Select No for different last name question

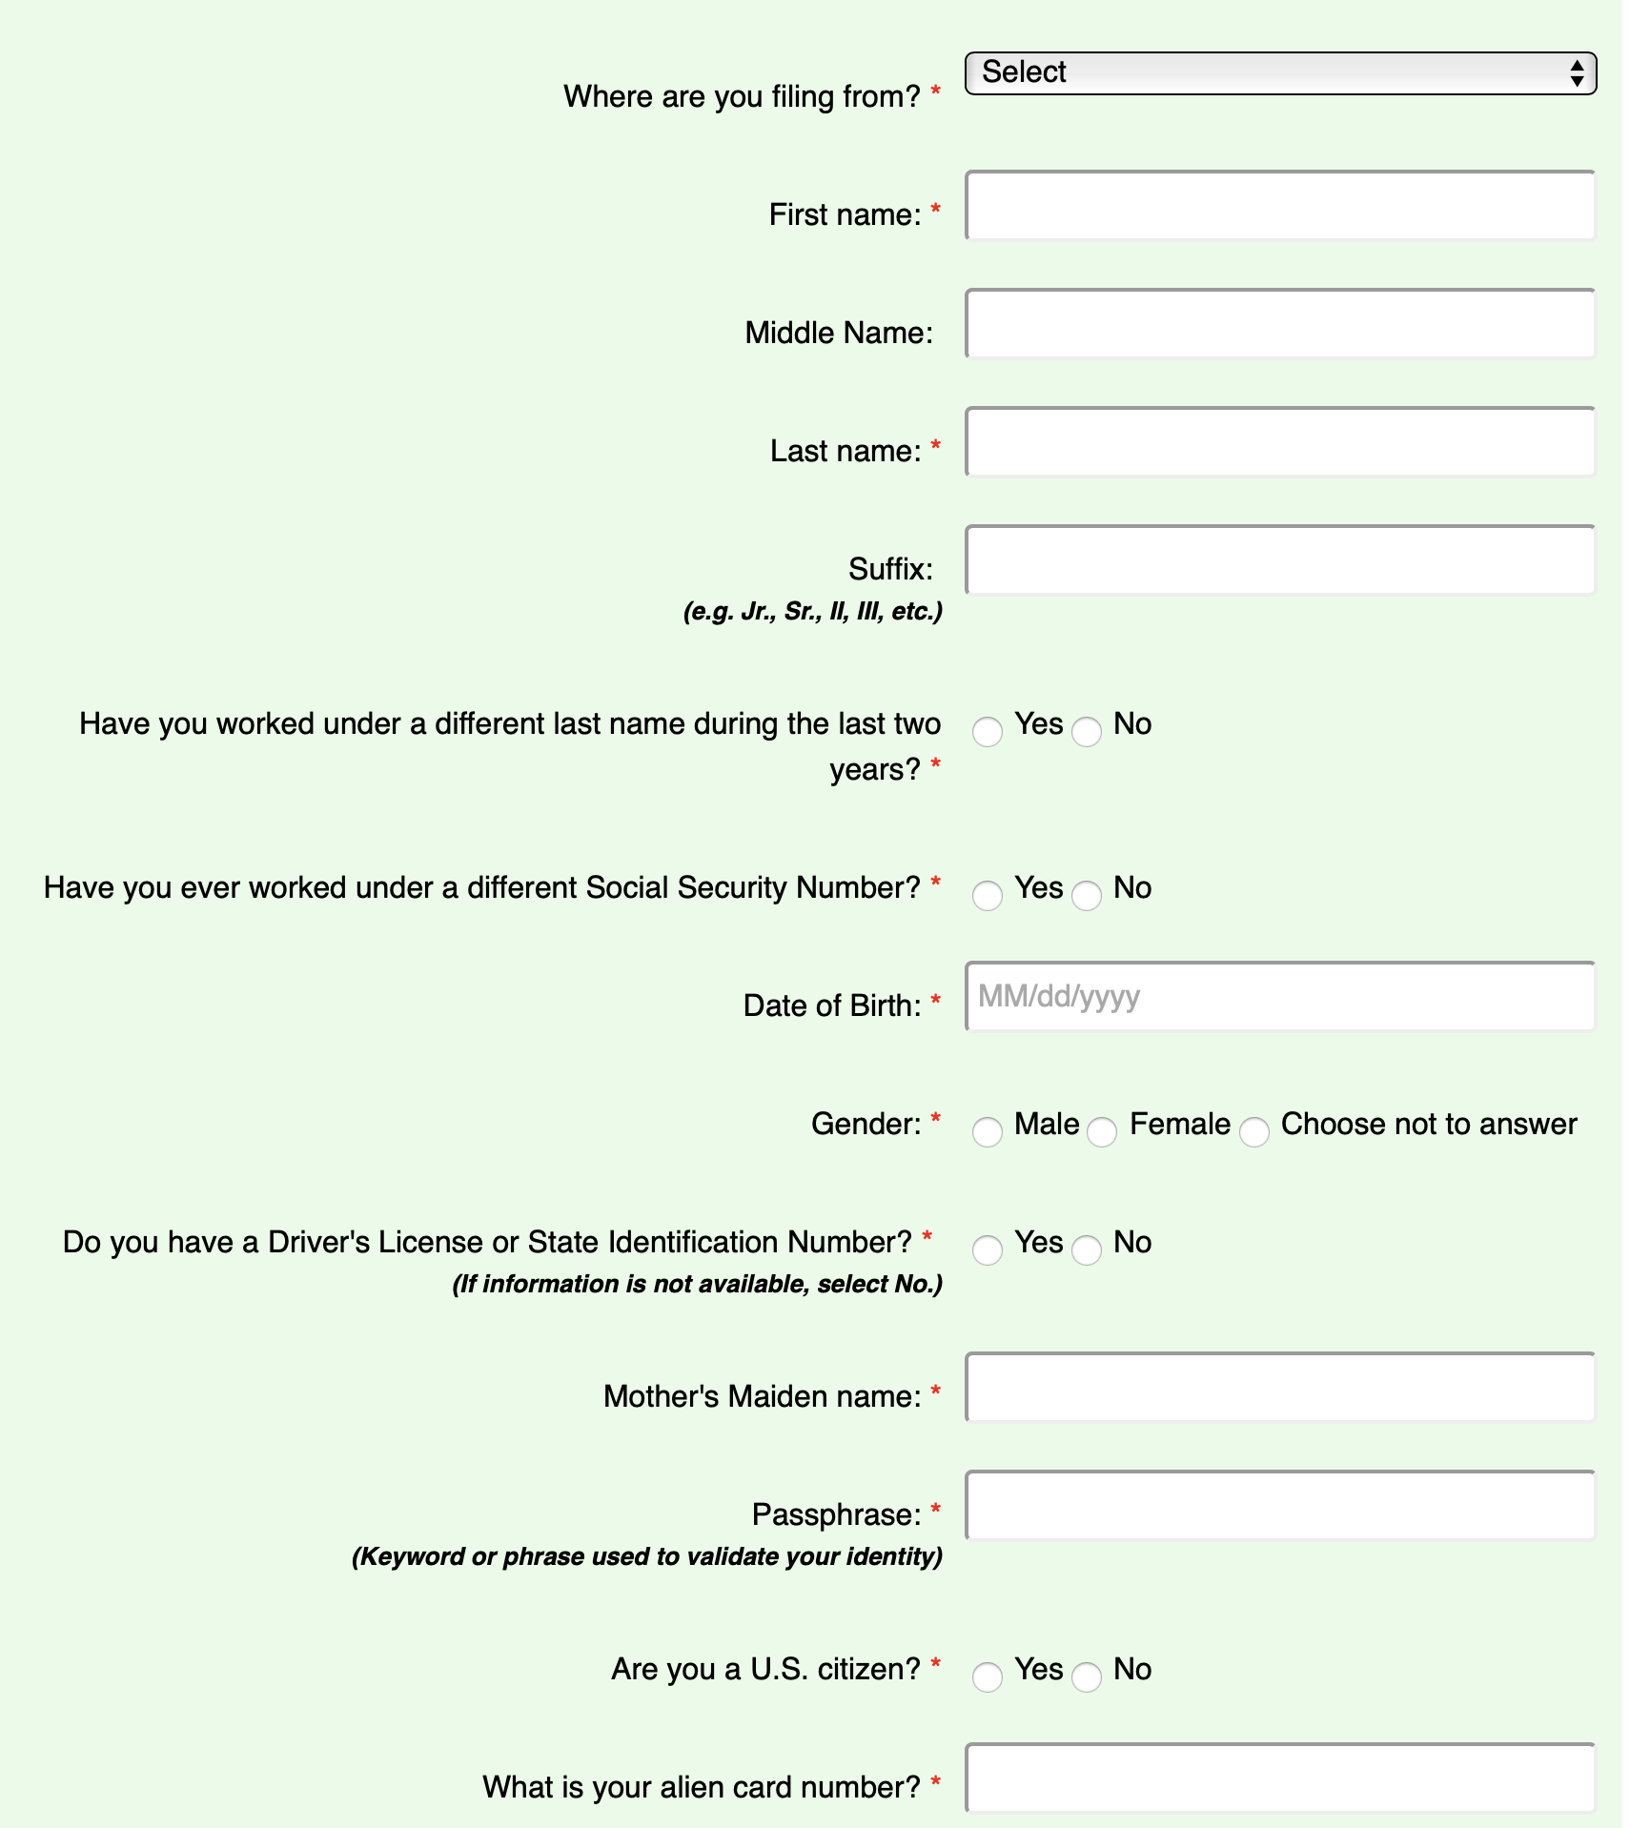(1087, 732)
